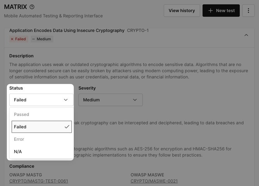Click Mobile Automated Testing & Reporting Interface subtitle
259x186 pixels.
pyautogui.click(x=53, y=16)
